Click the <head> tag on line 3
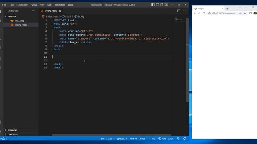 coord(57,28)
